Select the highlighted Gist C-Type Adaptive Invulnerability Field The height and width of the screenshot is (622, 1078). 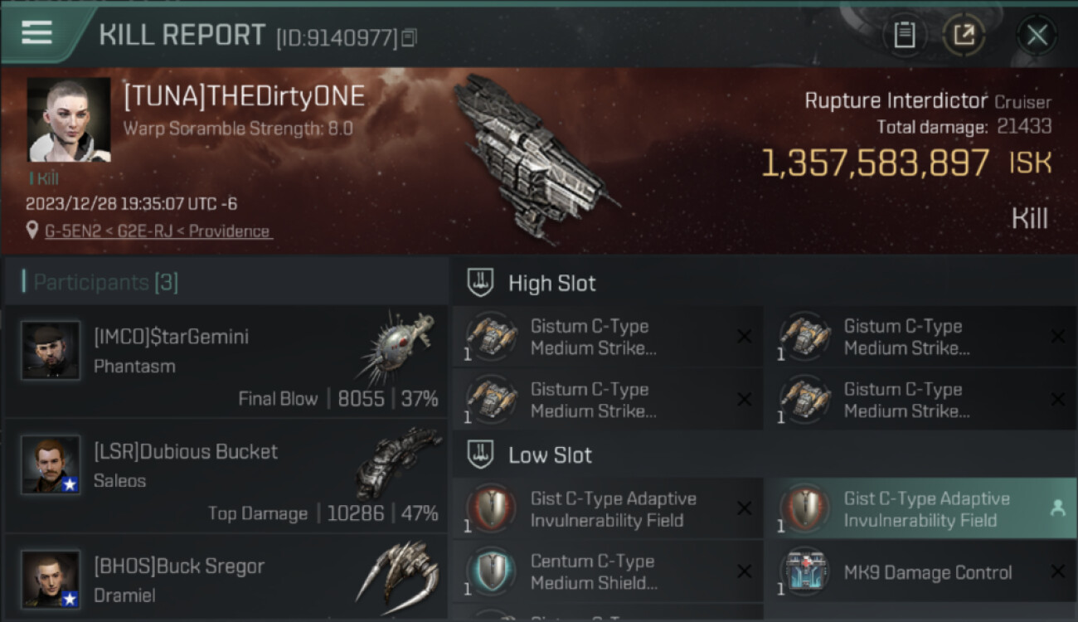(922, 509)
